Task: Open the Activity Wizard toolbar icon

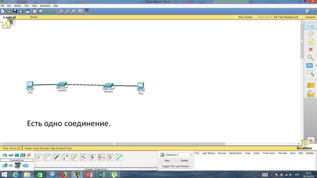Action: (x=27, y=11)
